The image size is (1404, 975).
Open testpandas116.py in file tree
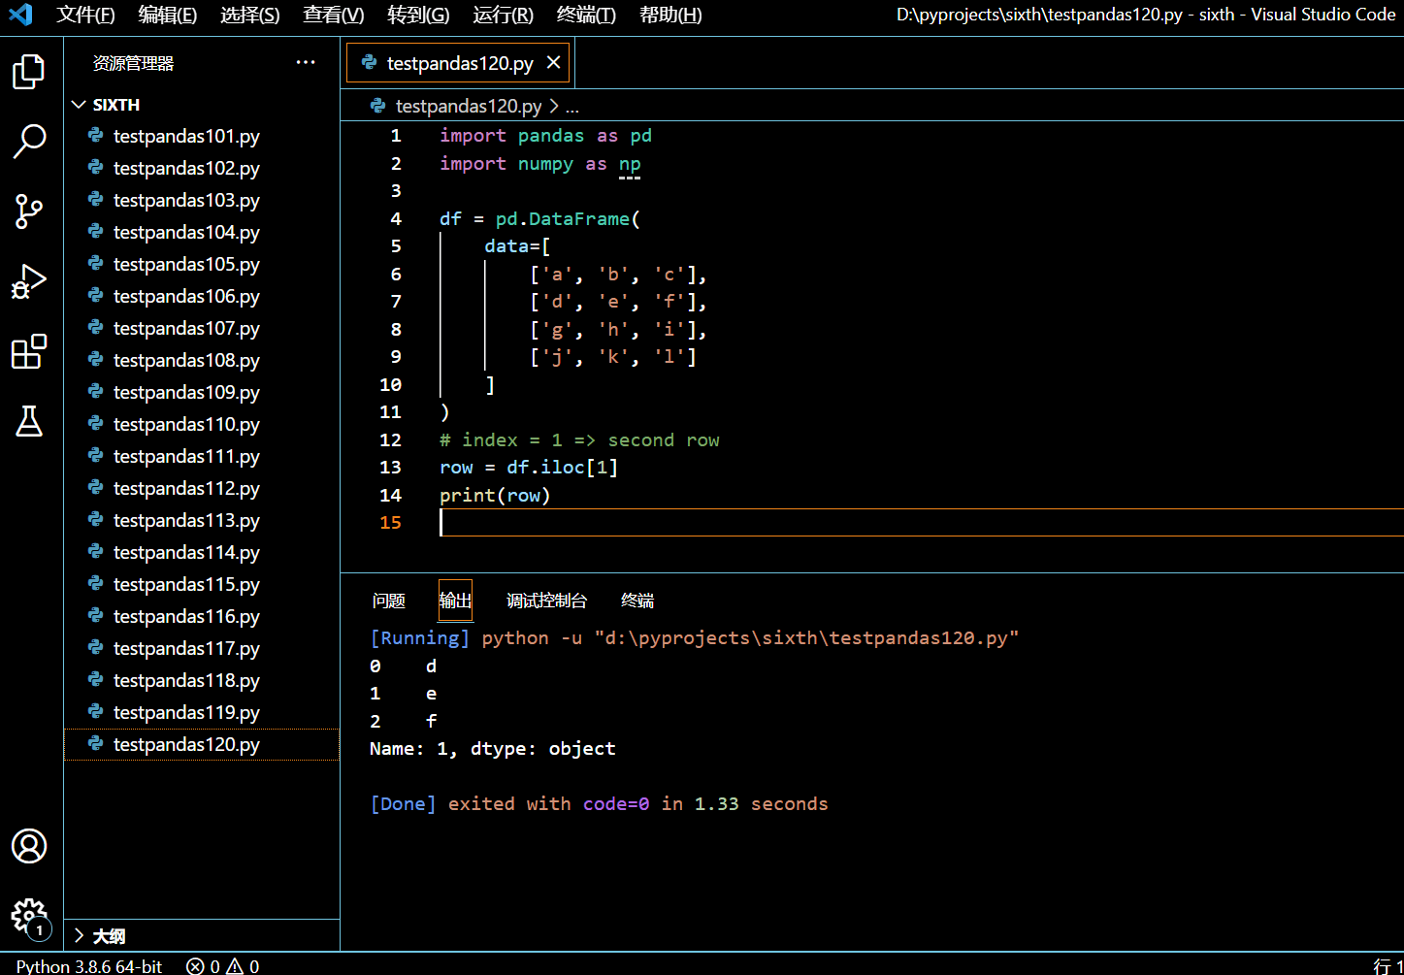202,616
